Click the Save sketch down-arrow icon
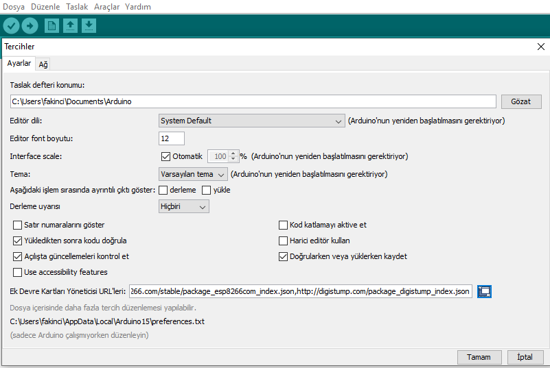Screen dimensions: 550x368 89,26
